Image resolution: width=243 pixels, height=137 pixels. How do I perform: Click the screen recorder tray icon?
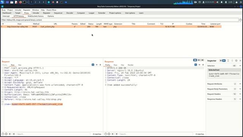click(x=196, y=2)
